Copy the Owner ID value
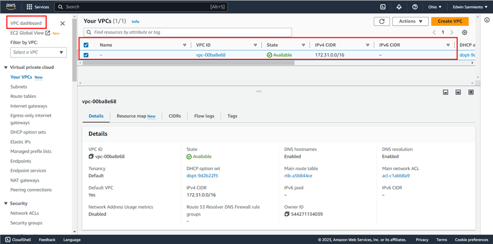This screenshot has height=244, width=493. coord(287,214)
